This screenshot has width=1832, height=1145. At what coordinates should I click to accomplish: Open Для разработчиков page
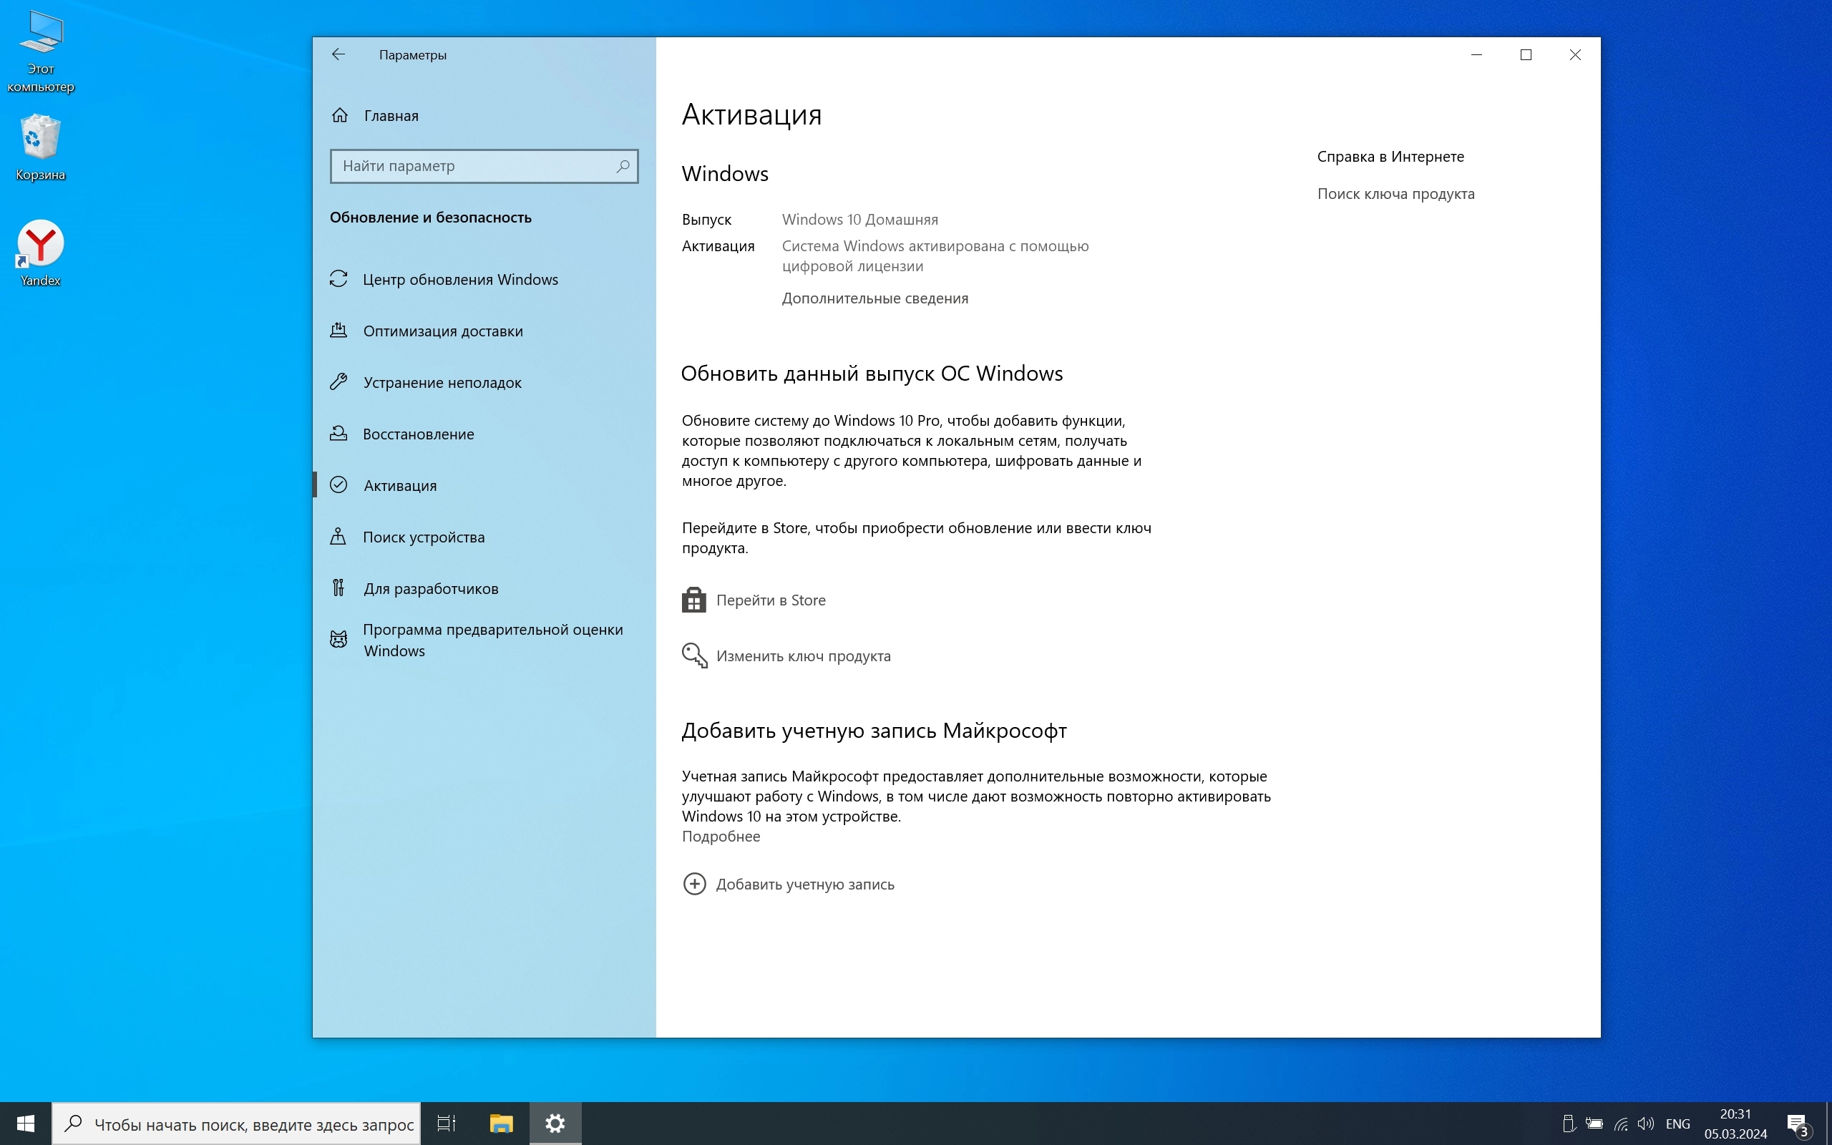point(430,588)
